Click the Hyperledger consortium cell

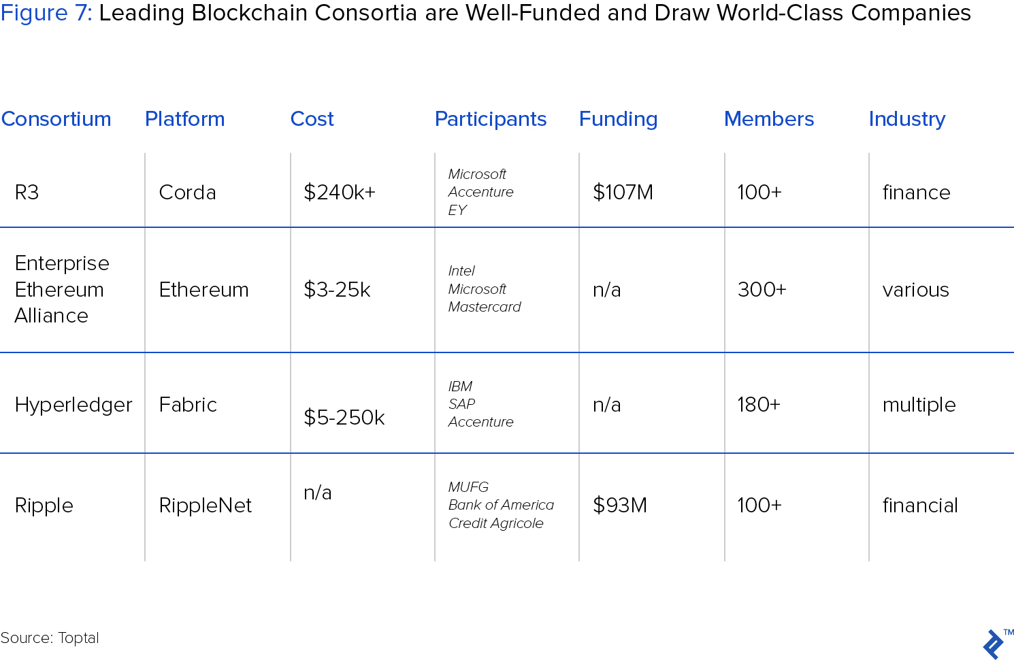73,406
